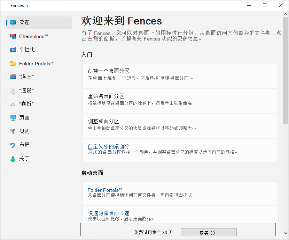Open the 页面 pages icon
The image size is (289, 240).
point(13,118)
